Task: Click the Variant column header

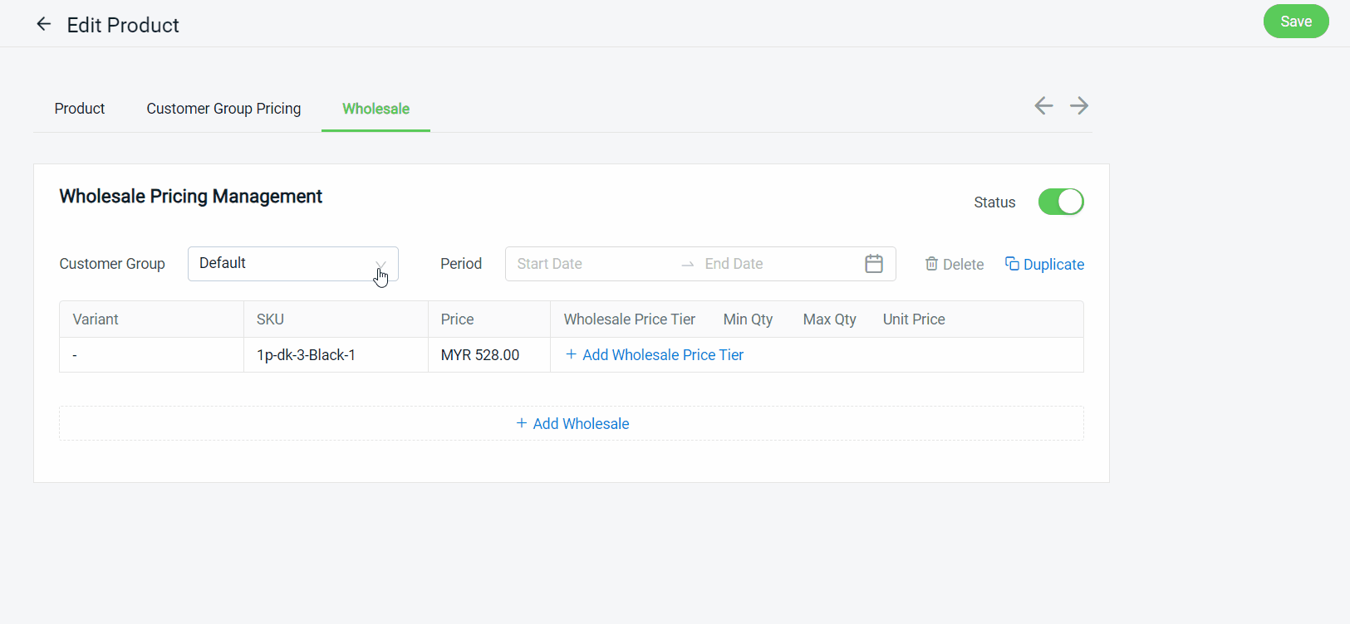Action: pos(96,319)
